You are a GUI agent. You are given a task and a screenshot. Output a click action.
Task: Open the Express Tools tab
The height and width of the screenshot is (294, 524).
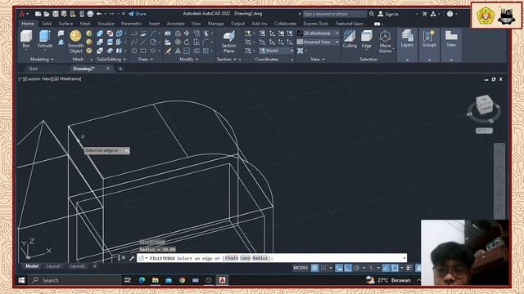(316, 24)
